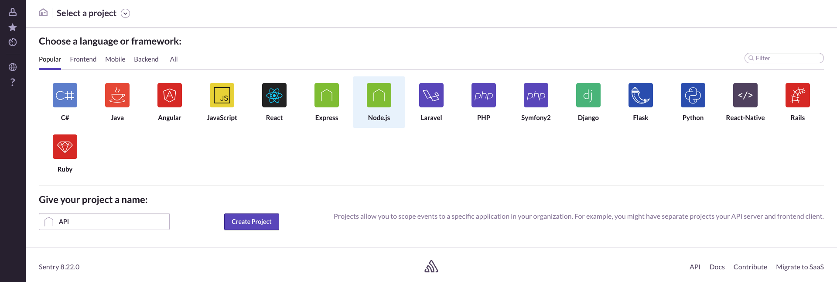Select the Django framework icon

[x=588, y=95]
